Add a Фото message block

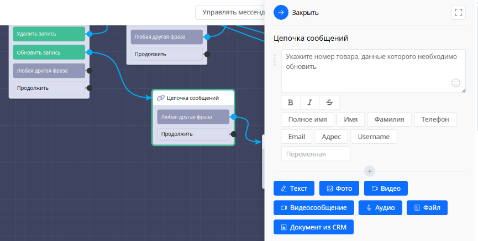tap(339, 188)
